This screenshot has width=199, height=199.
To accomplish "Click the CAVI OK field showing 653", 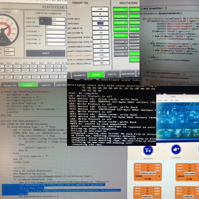I will pyautogui.click(x=58, y=23).
